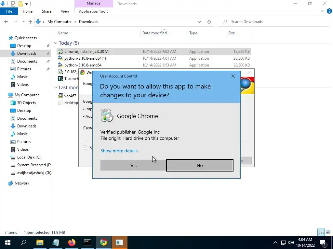Click the Properties quick access toolbar icon
Screen dimensions: 333x249
click(13, 4)
